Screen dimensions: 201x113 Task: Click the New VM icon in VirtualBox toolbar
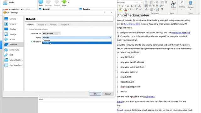pos(41,2)
